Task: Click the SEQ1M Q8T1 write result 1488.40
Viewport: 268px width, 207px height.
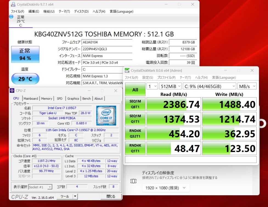Action: pyautogui.click(x=229, y=104)
